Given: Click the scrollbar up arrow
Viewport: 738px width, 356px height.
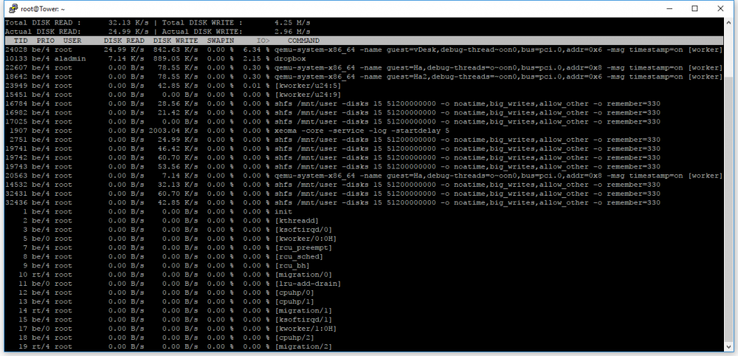Looking at the screenshot, I should coord(728,22).
